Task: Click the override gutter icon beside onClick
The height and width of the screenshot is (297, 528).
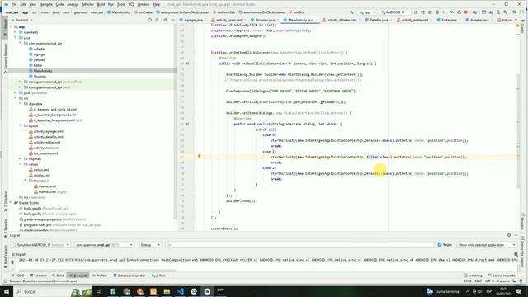Action: pos(187,124)
